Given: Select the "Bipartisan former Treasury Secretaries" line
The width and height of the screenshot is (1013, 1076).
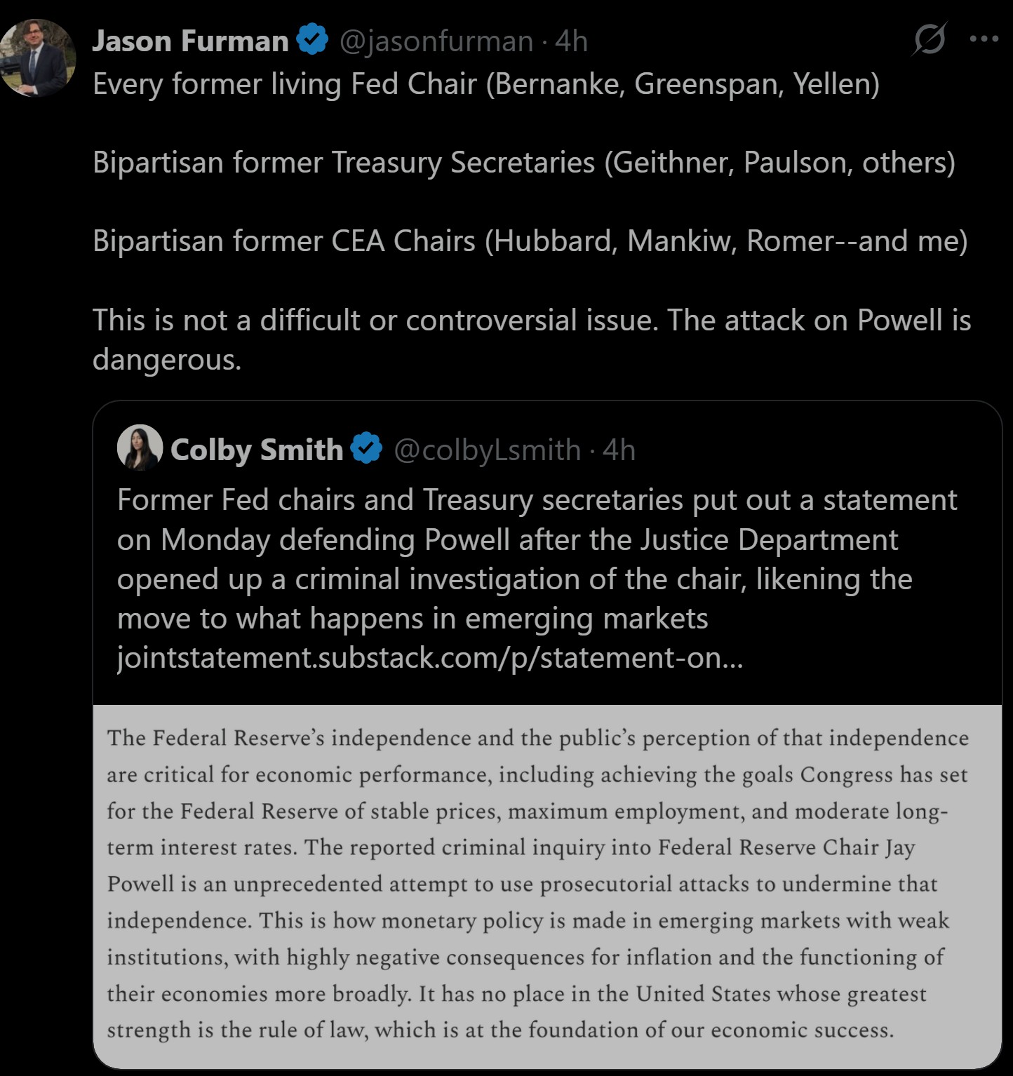Looking at the screenshot, I should pyautogui.click(x=523, y=163).
